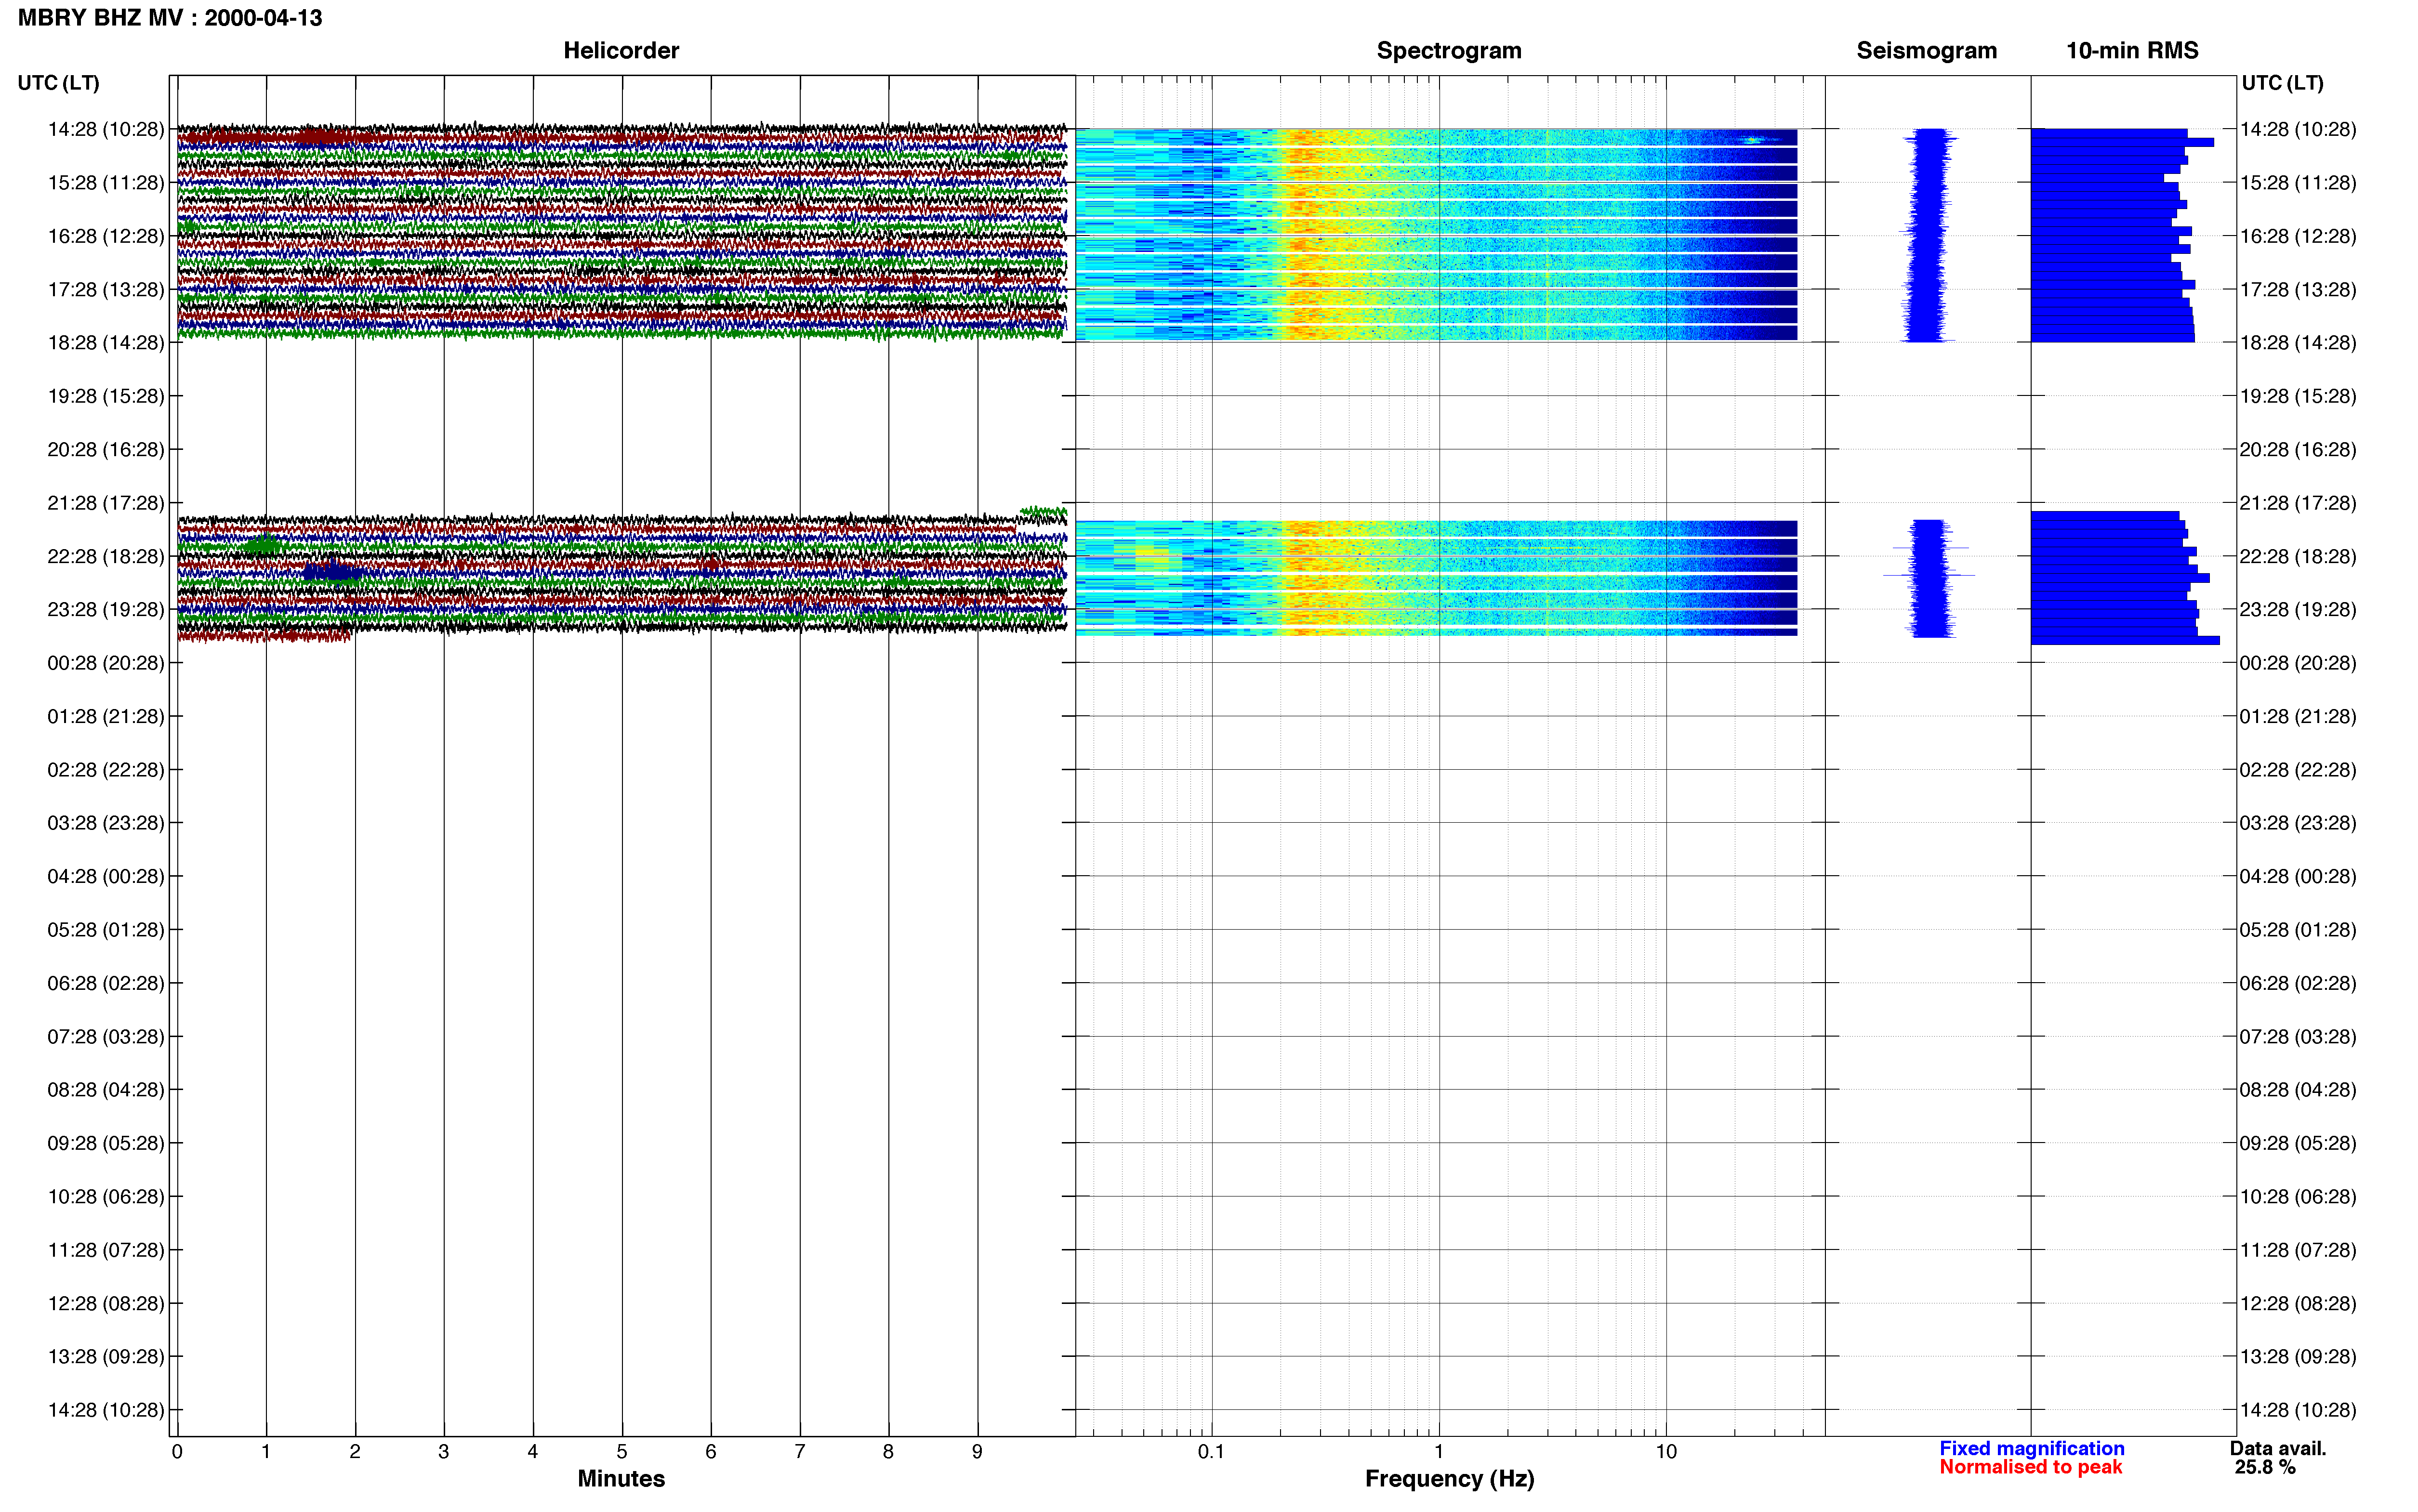Click the left axis label '23:28 (19:28)'
Viewport: 2418px width, 1512px height.
(x=106, y=610)
